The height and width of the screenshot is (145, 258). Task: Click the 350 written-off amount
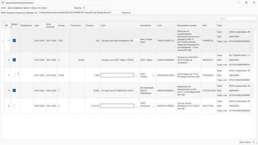[97, 41]
